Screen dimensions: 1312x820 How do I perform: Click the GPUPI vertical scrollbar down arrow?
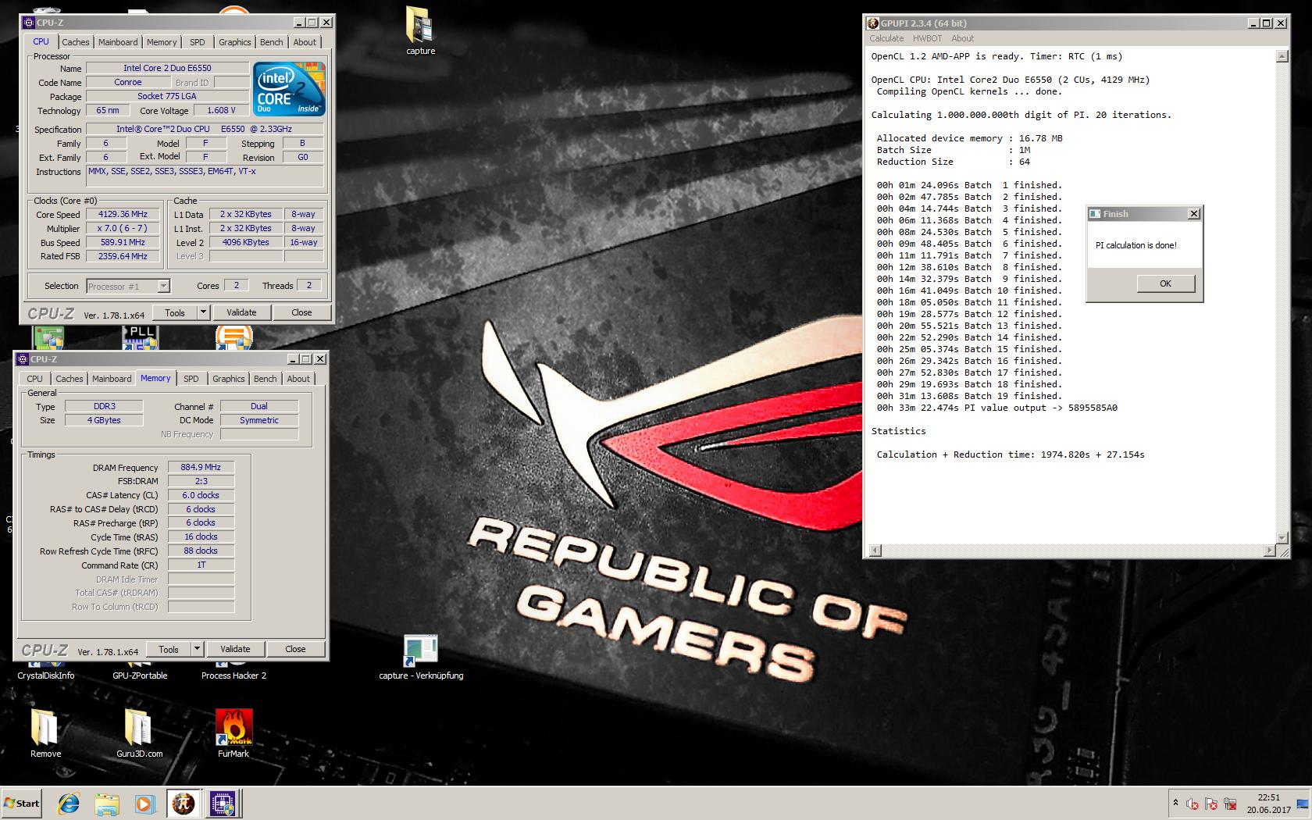1282,537
